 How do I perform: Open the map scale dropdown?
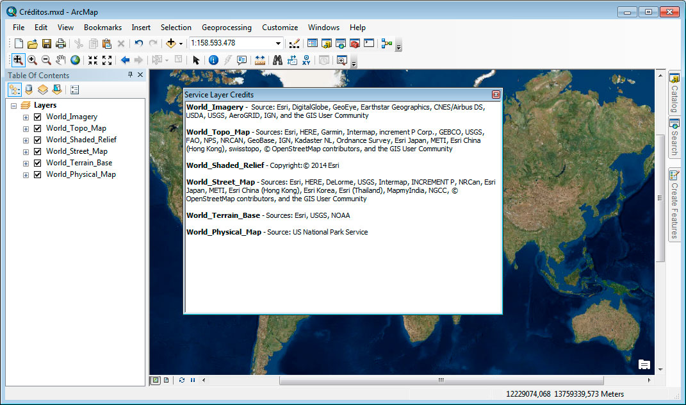tap(278, 44)
